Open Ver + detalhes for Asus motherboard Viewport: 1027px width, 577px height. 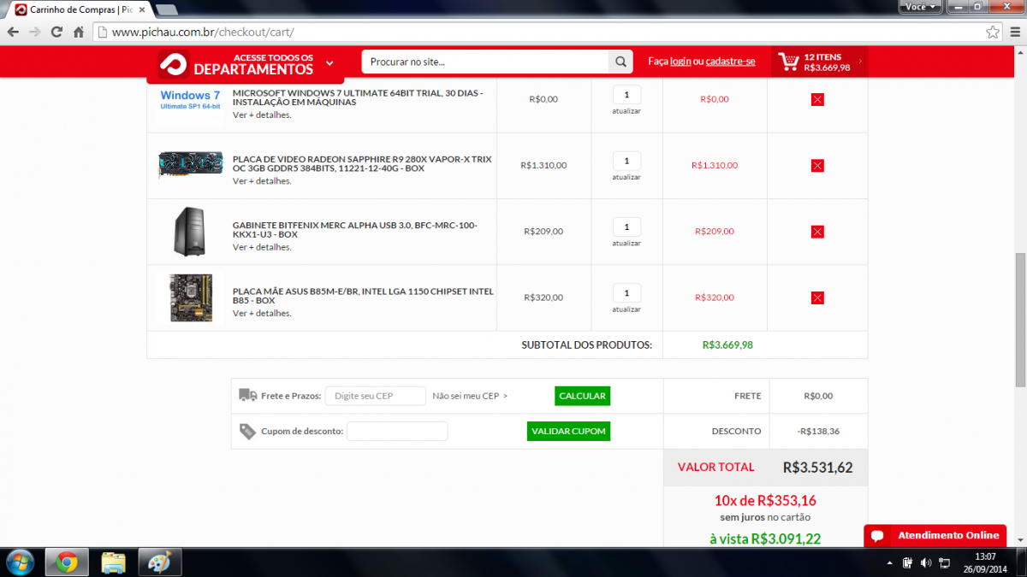(x=262, y=313)
